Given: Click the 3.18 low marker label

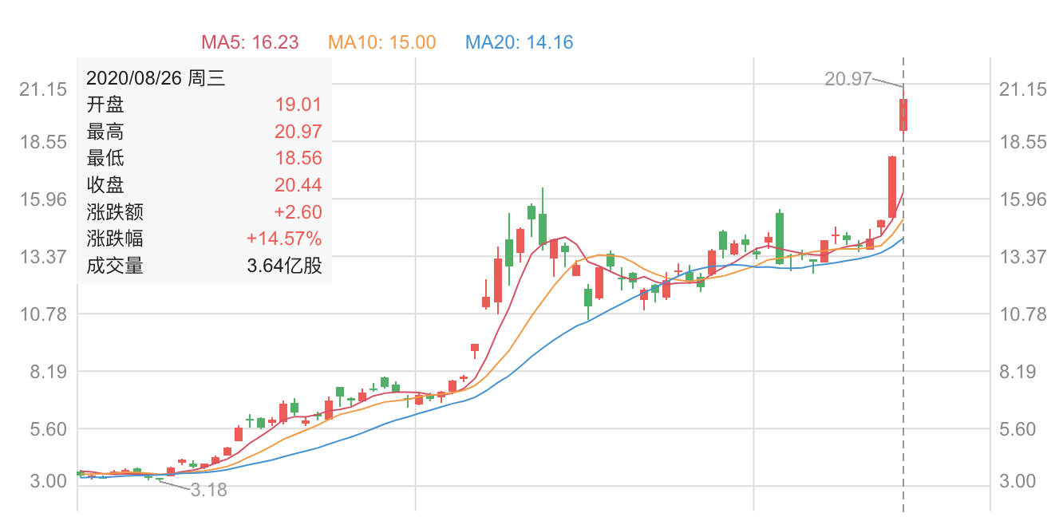Looking at the screenshot, I should pyautogui.click(x=209, y=490).
